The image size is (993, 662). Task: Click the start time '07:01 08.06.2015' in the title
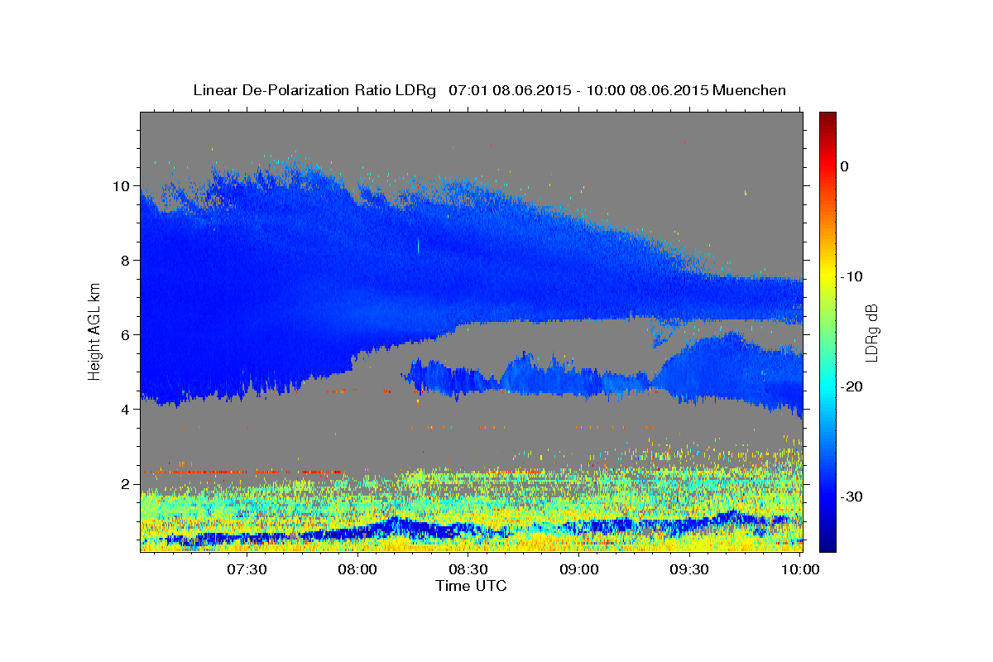510,90
